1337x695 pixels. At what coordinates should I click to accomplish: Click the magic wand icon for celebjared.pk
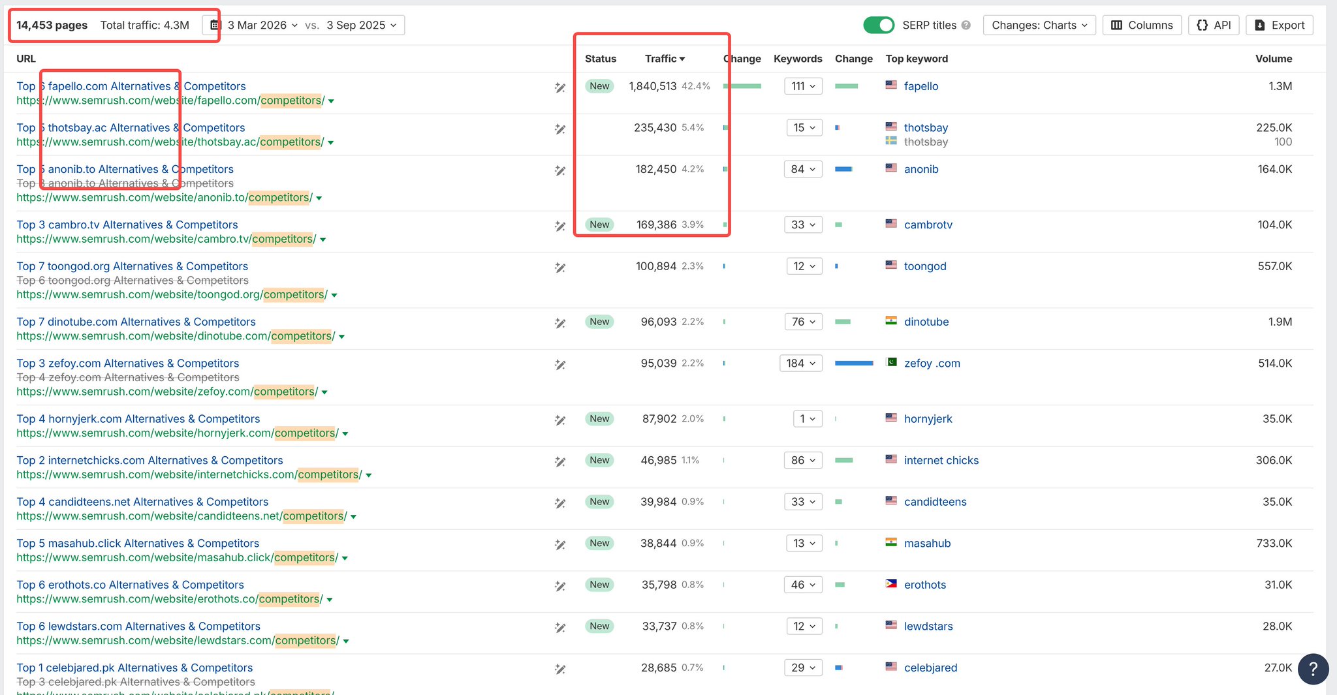(x=560, y=669)
